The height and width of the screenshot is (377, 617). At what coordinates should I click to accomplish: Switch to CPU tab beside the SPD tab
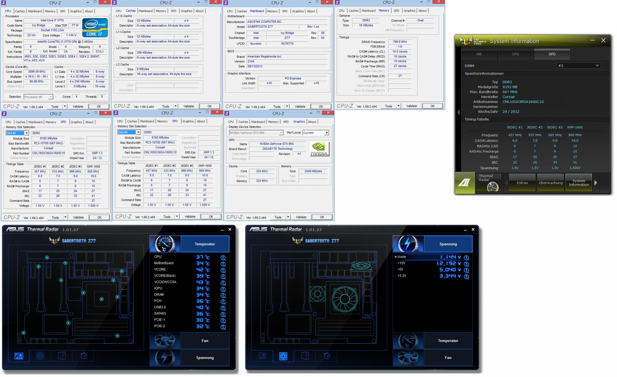pyautogui.click(x=515, y=54)
